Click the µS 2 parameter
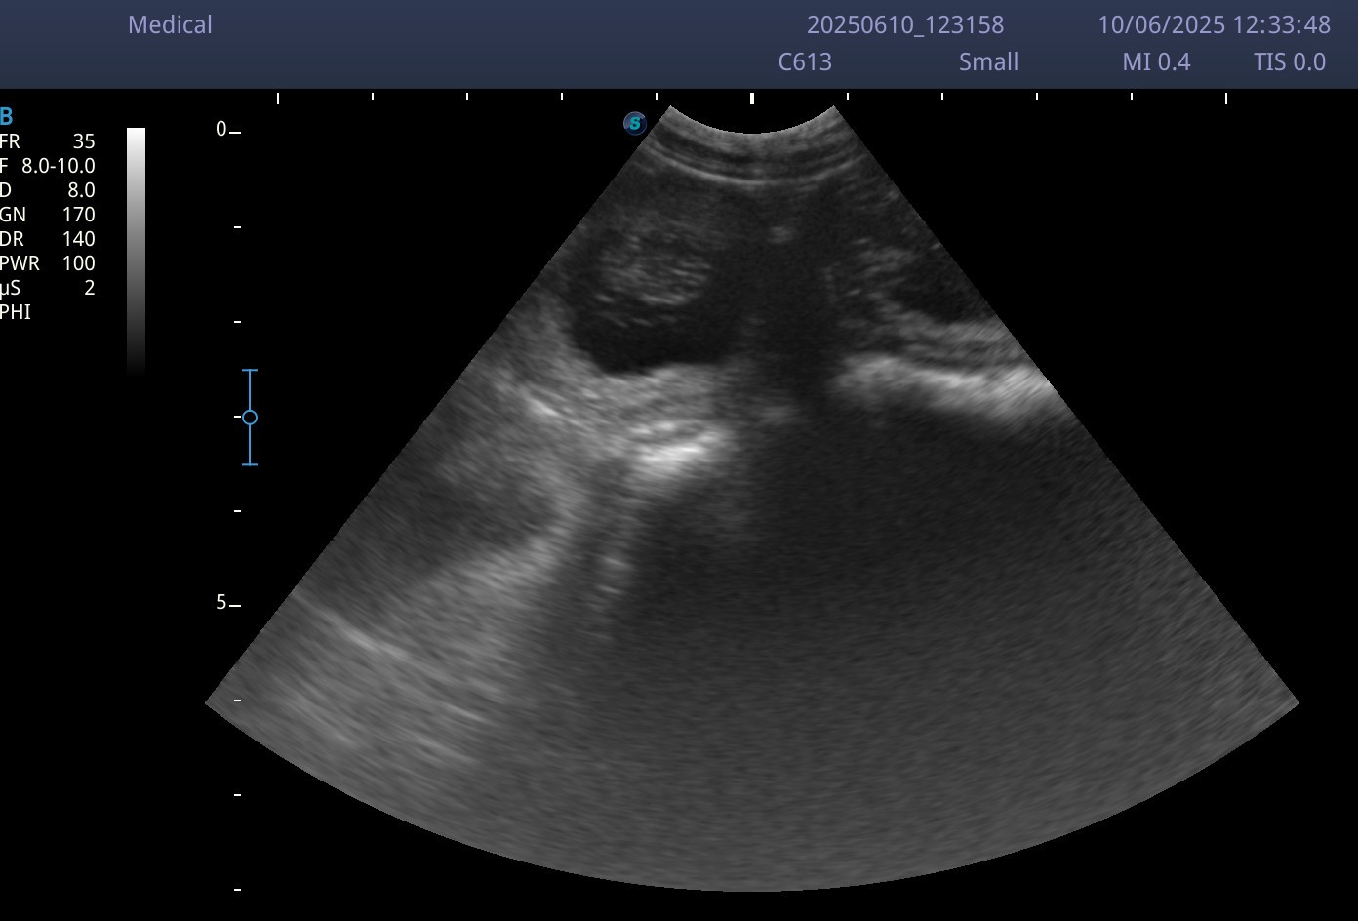The width and height of the screenshot is (1358, 921). point(48,288)
